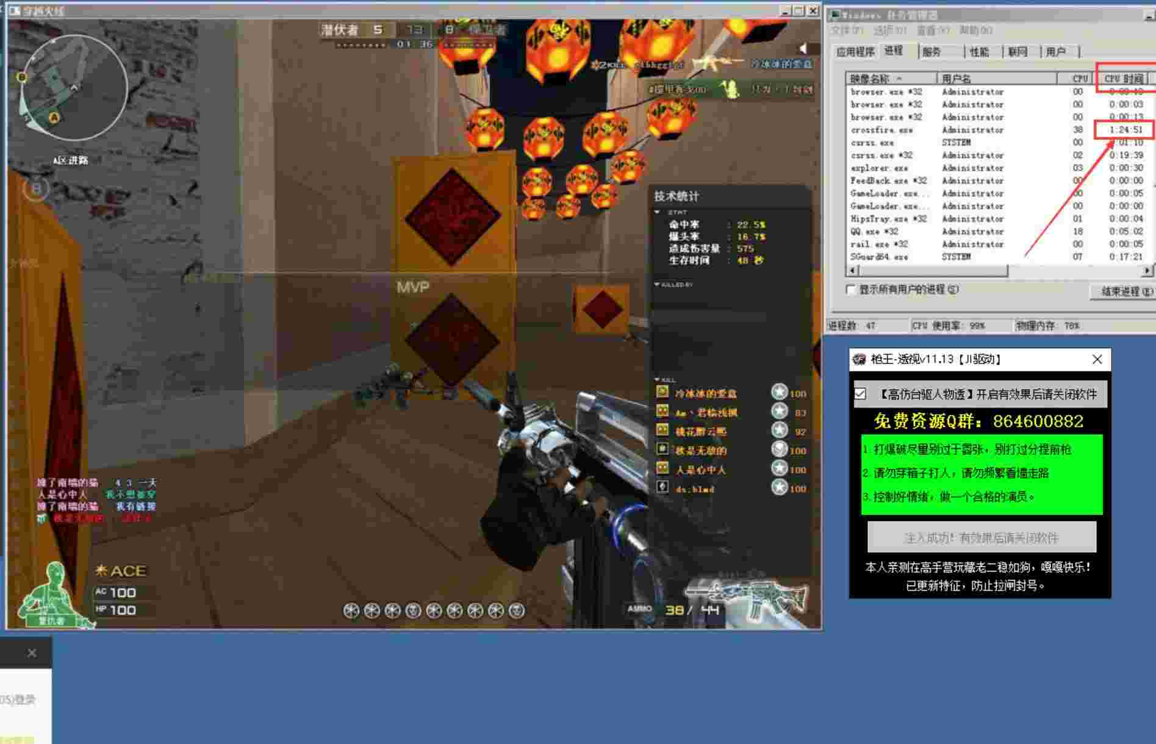Open the first Task Manager menu 文件
Viewport: 1156px width, 744px height.
(x=847, y=30)
